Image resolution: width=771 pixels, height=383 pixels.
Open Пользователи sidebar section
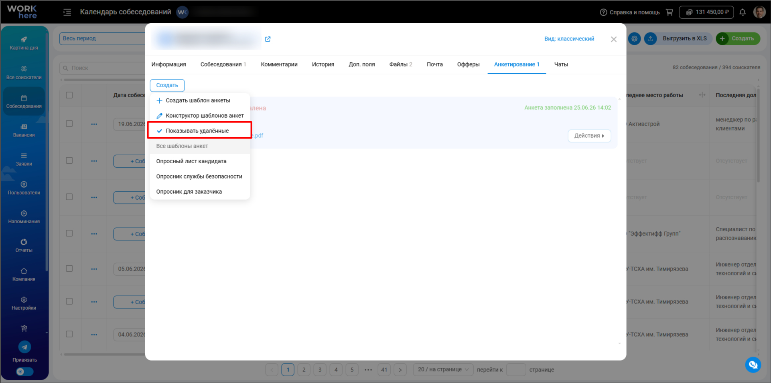point(24,188)
